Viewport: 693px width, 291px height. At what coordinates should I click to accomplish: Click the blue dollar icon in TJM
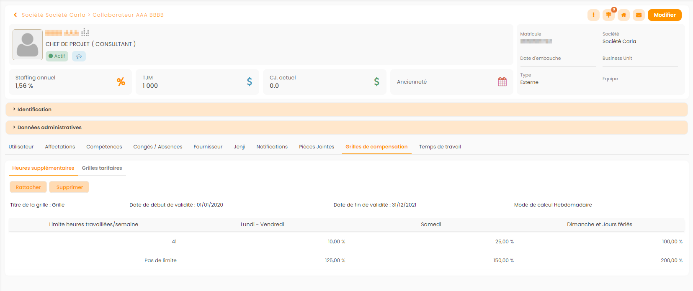click(x=250, y=82)
